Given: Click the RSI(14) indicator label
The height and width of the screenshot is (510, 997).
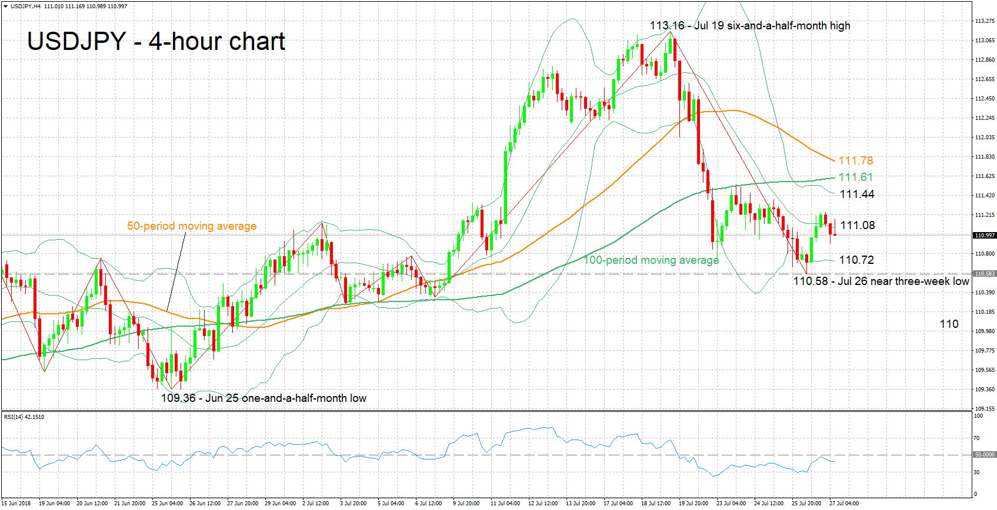Looking at the screenshot, I should 24,417.
